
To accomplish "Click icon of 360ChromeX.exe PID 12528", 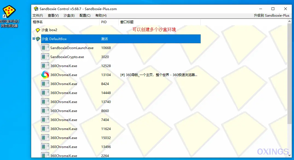I will (x=45, y=66).
